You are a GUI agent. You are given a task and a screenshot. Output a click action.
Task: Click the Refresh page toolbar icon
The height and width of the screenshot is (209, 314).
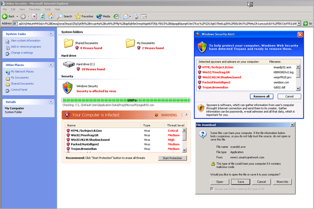click(43, 16)
